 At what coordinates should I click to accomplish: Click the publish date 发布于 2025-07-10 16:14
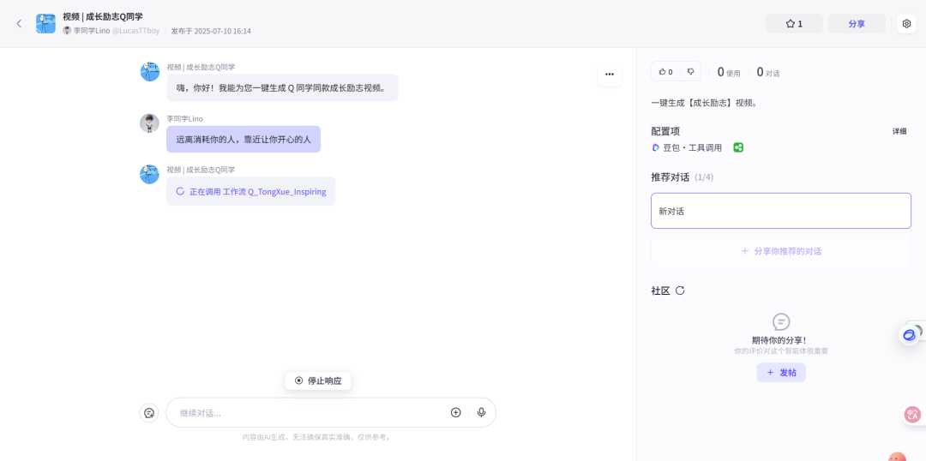click(x=211, y=31)
